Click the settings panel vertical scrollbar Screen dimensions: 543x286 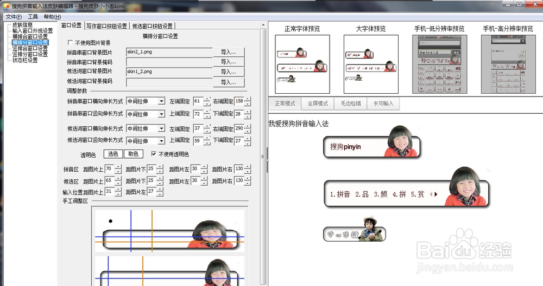click(x=263, y=155)
